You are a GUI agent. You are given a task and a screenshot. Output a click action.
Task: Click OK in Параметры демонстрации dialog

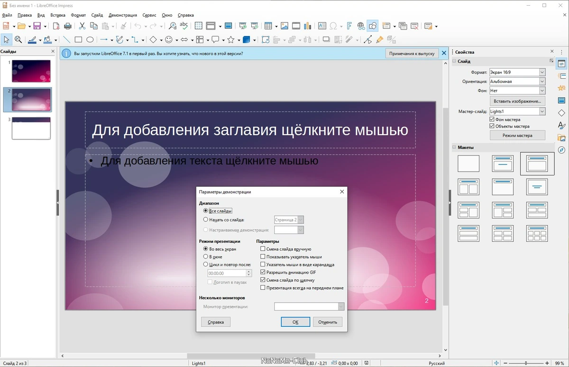click(x=295, y=322)
